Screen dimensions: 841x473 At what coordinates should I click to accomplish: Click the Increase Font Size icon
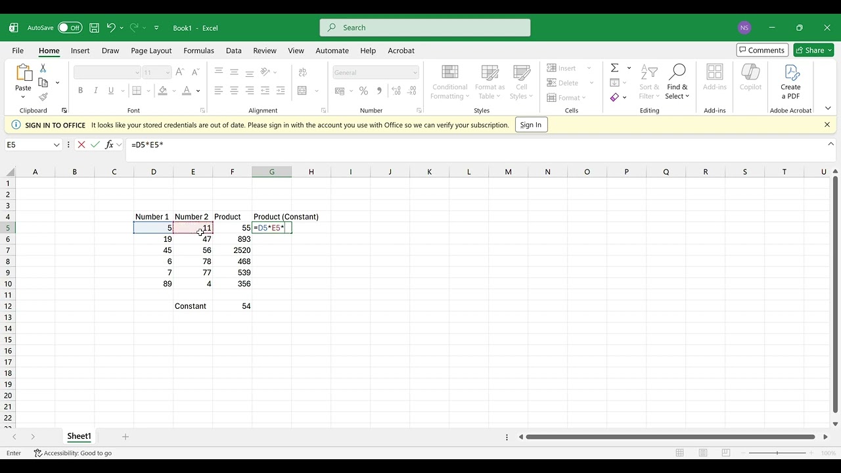pos(179,72)
